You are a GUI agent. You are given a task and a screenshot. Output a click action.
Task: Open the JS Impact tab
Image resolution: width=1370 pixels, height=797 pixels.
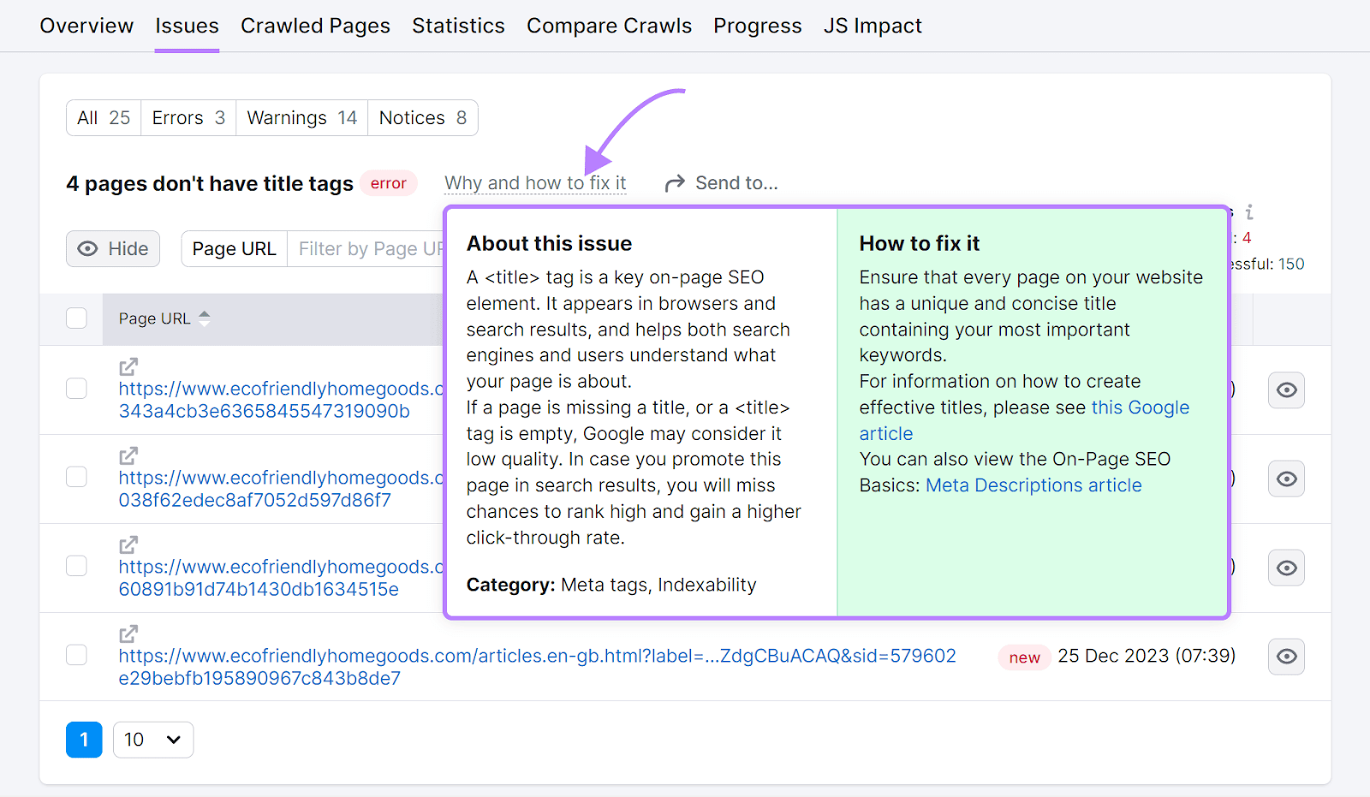pos(873,26)
